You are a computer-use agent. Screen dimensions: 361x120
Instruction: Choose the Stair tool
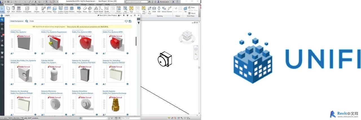tap(90, 10)
